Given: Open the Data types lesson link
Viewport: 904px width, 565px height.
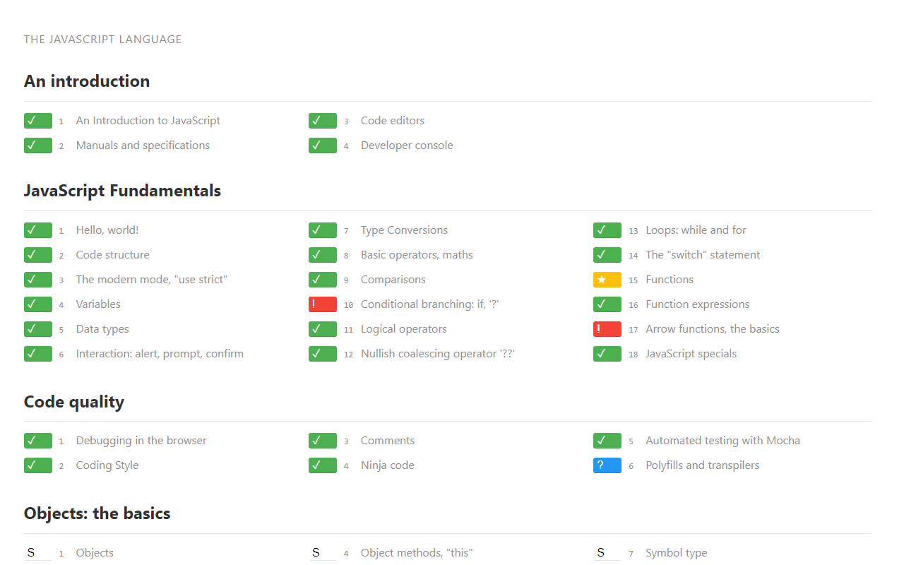Looking at the screenshot, I should (102, 329).
